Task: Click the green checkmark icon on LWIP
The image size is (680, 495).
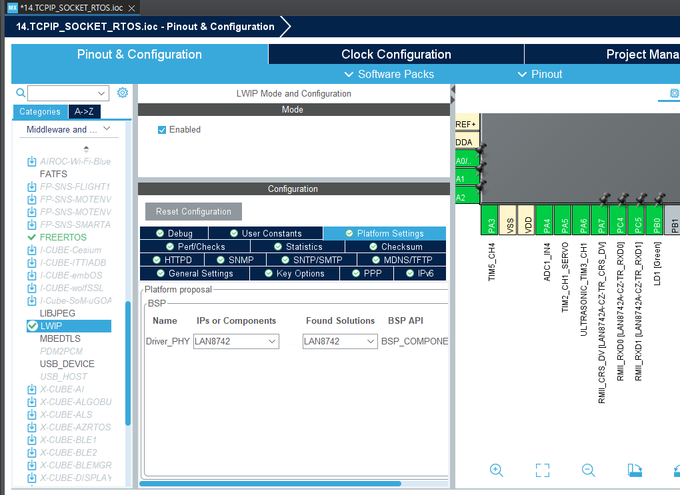Action: tap(33, 326)
